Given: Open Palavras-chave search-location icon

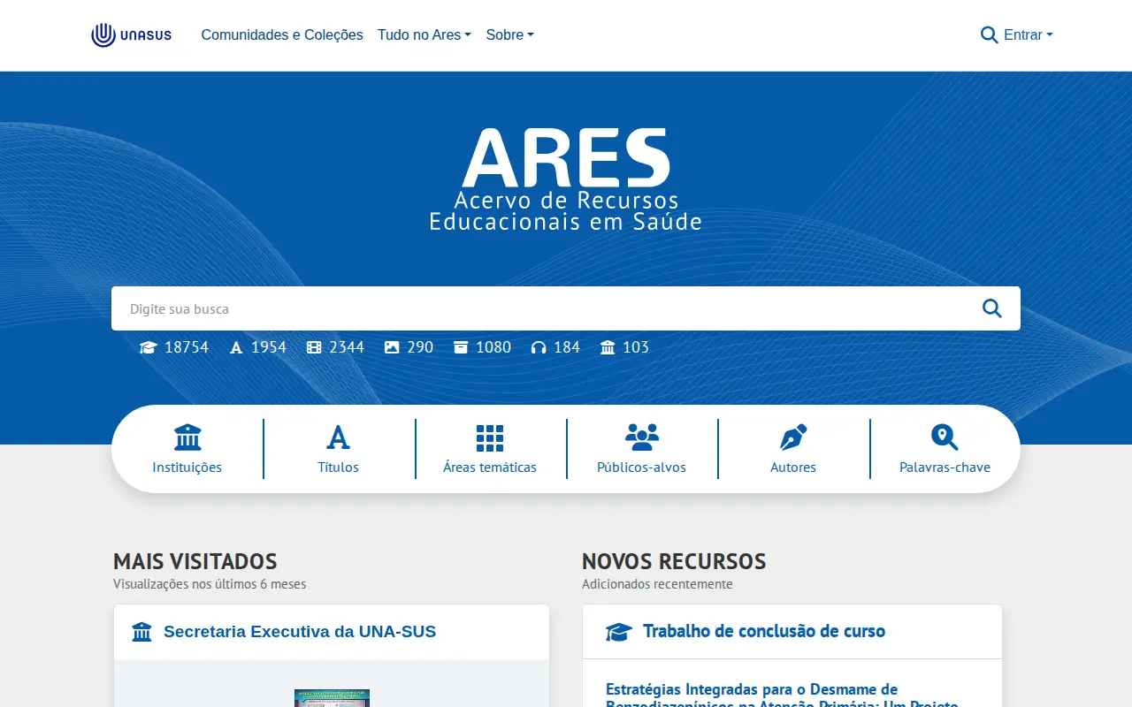Looking at the screenshot, I should 945,437.
